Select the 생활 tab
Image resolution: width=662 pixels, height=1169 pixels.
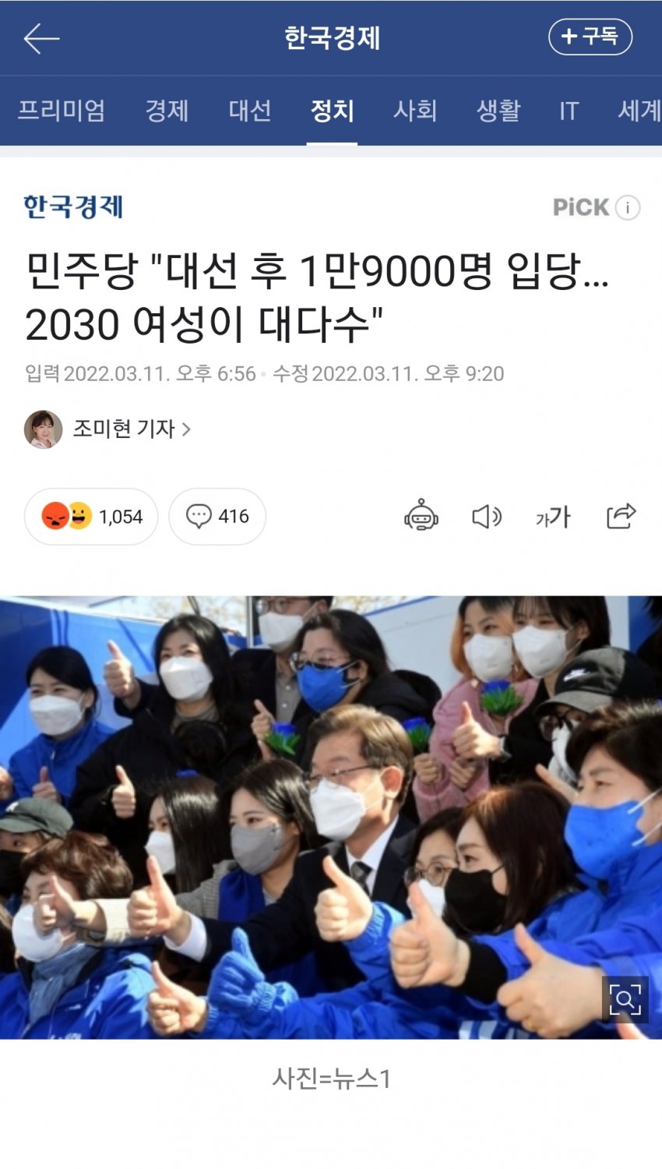pyautogui.click(x=498, y=111)
